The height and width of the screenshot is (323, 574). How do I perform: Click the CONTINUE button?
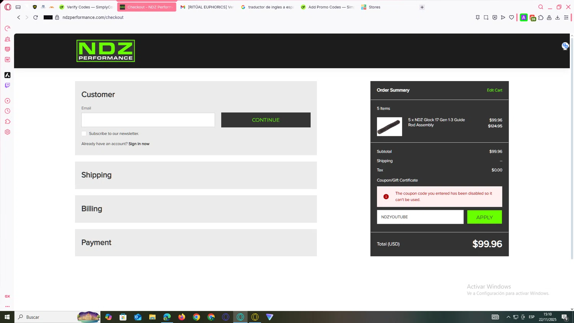(x=266, y=120)
